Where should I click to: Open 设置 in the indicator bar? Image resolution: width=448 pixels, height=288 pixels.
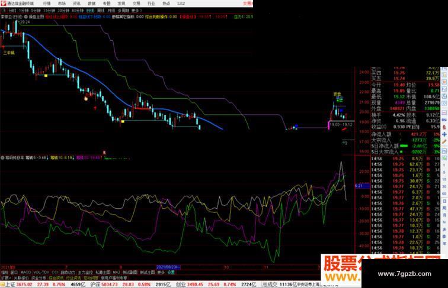pyautogui.click(x=171, y=273)
